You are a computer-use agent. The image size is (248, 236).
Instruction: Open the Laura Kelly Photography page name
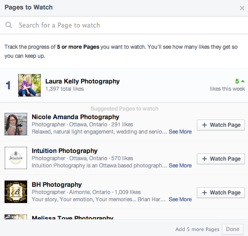coord(82,81)
